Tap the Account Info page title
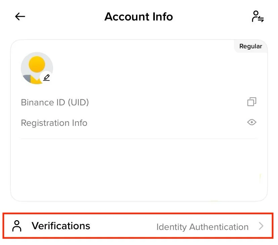 pyautogui.click(x=139, y=17)
